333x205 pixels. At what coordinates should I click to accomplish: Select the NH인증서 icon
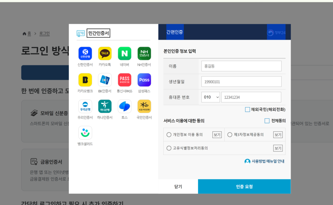(144, 54)
